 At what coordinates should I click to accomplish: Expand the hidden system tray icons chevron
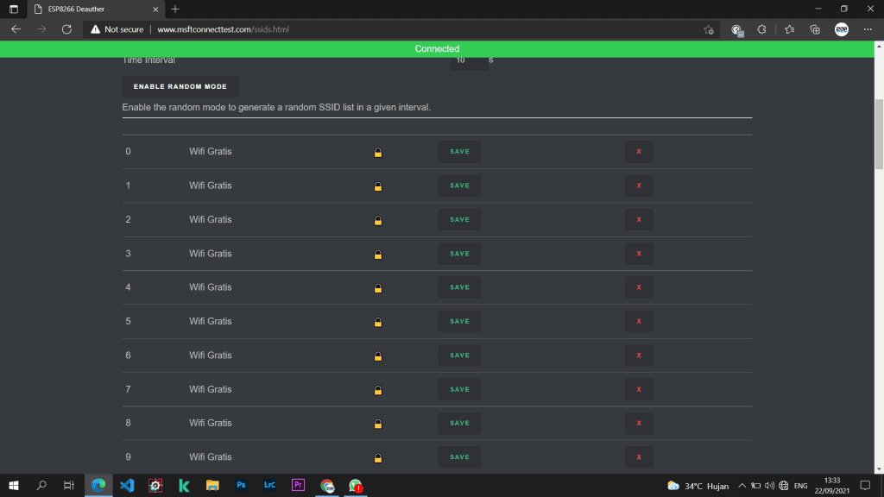pyautogui.click(x=741, y=486)
